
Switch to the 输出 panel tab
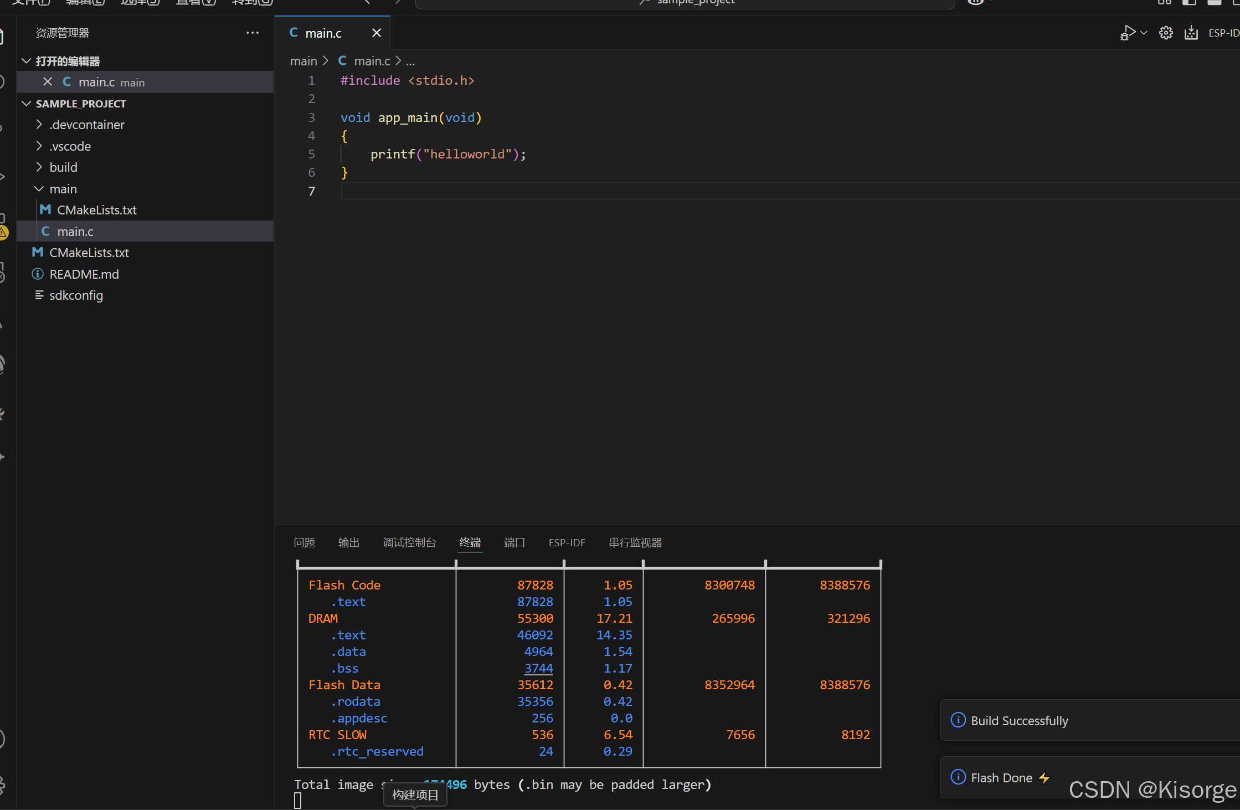click(x=349, y=542)
